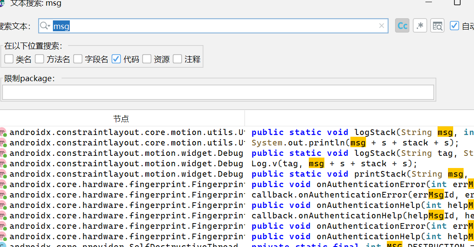
Task: Open the search history magnifier dropdown
Action: (x=45, y=26)
